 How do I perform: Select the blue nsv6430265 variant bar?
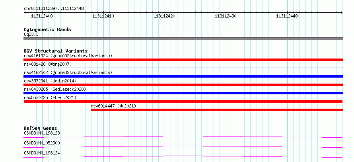click(183, 93)
